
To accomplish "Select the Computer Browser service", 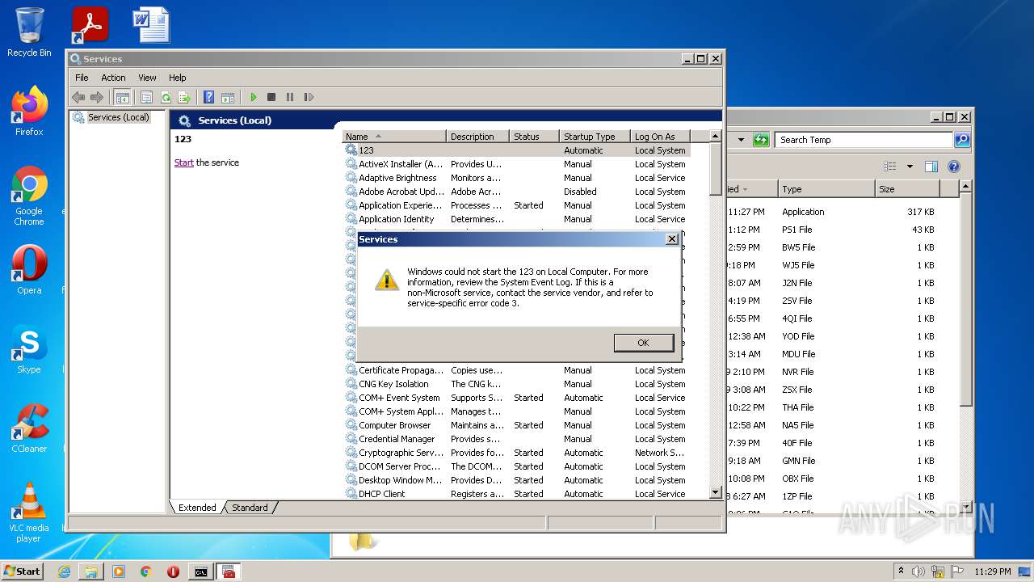I will (517, 425).
